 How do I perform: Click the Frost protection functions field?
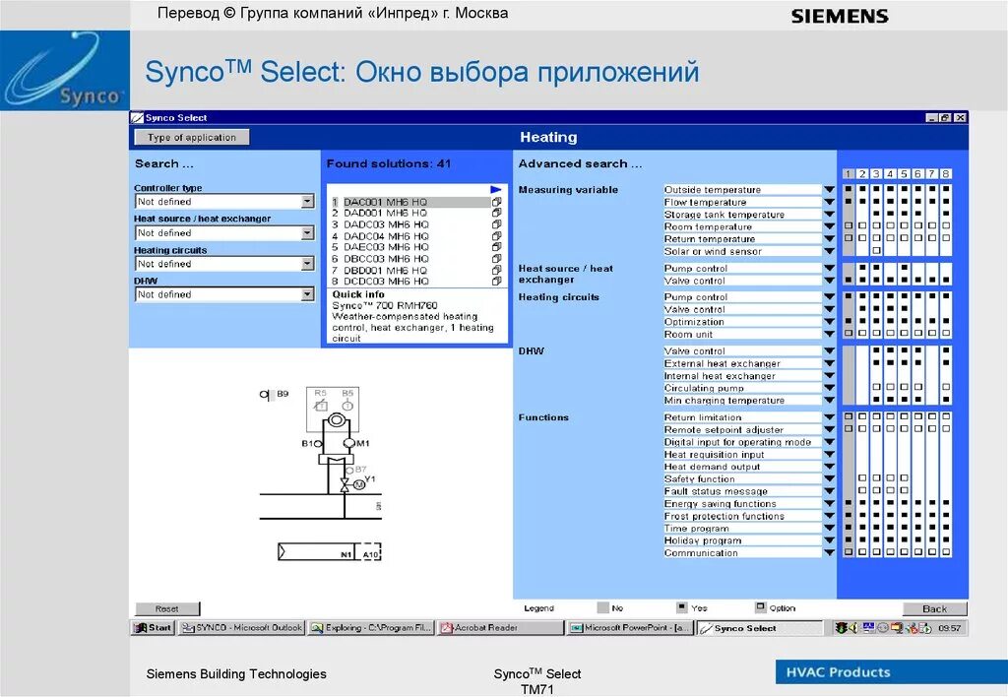(x=742, y=516)
